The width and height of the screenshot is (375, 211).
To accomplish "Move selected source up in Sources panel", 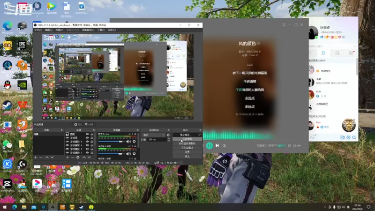I will 84,158.
